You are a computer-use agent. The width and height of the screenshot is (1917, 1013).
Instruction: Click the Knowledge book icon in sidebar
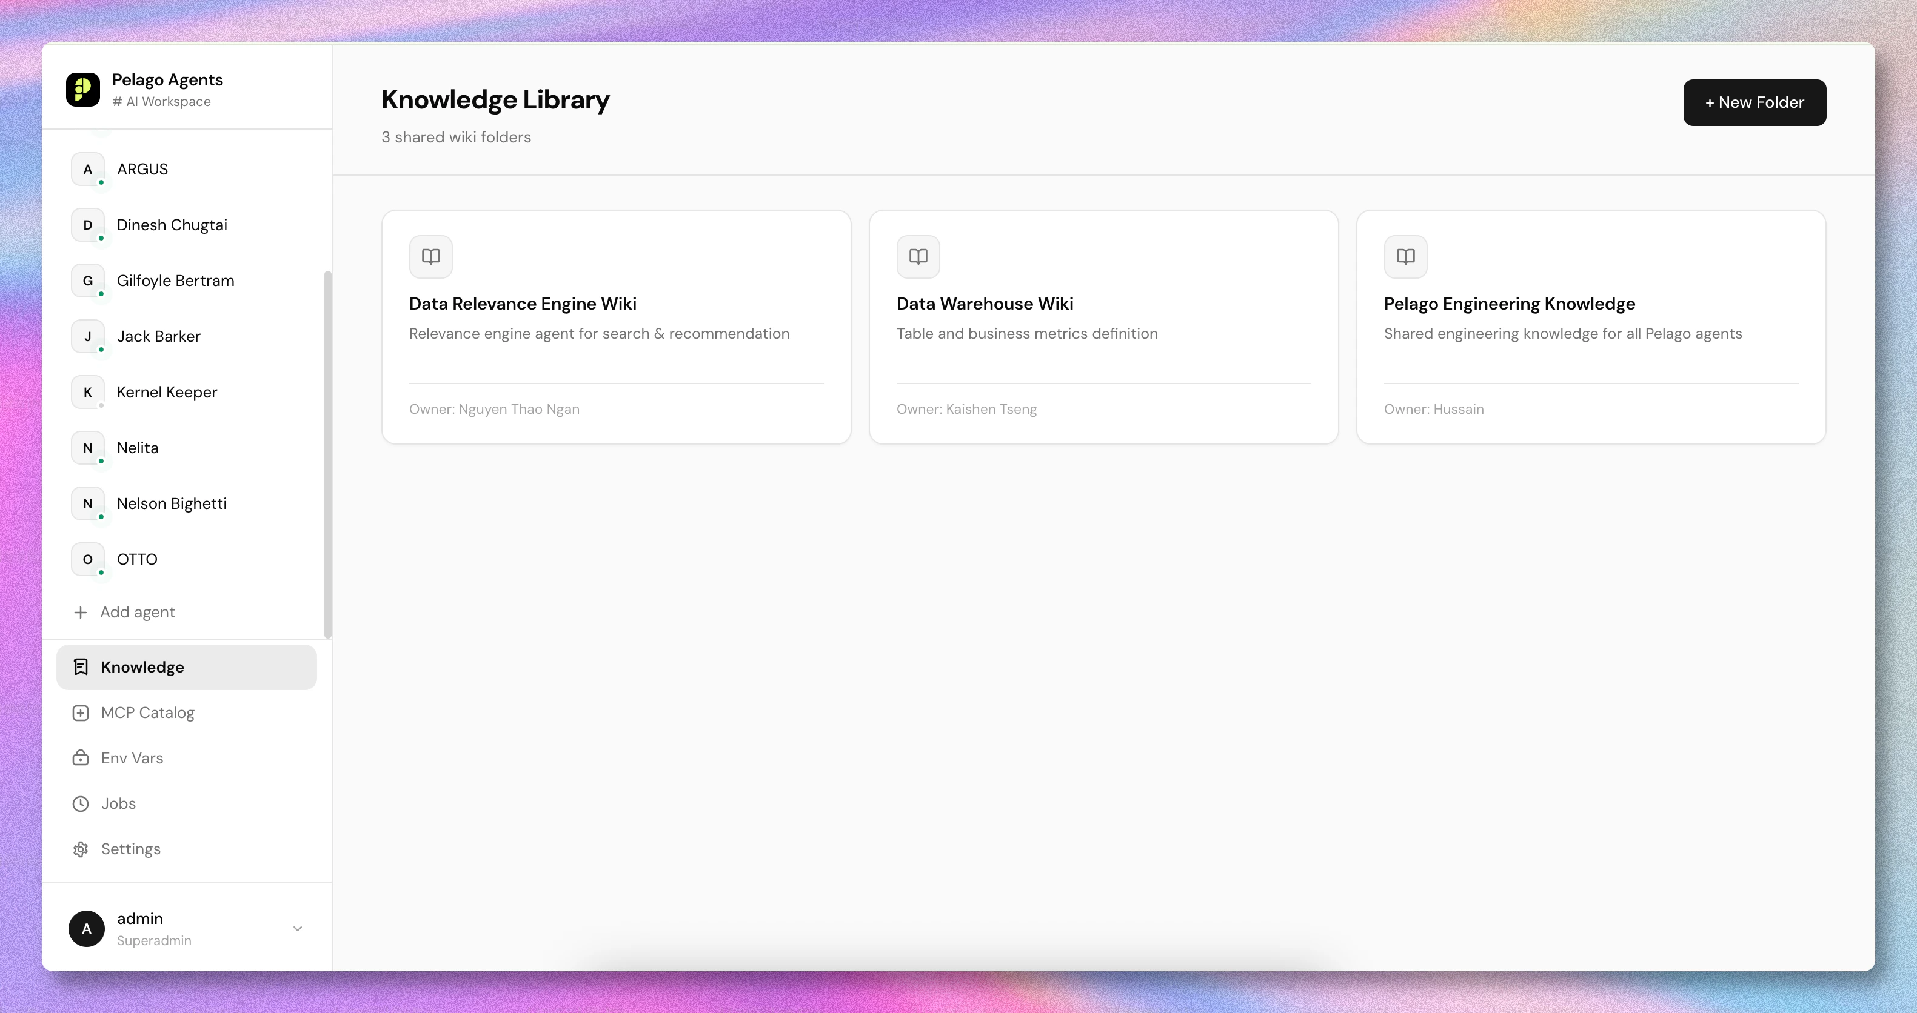81,667
